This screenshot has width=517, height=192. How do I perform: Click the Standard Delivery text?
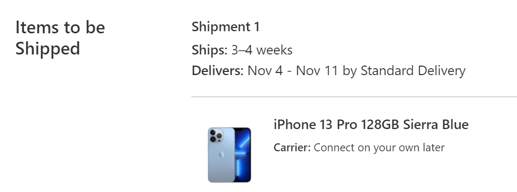tap(413, 71)
